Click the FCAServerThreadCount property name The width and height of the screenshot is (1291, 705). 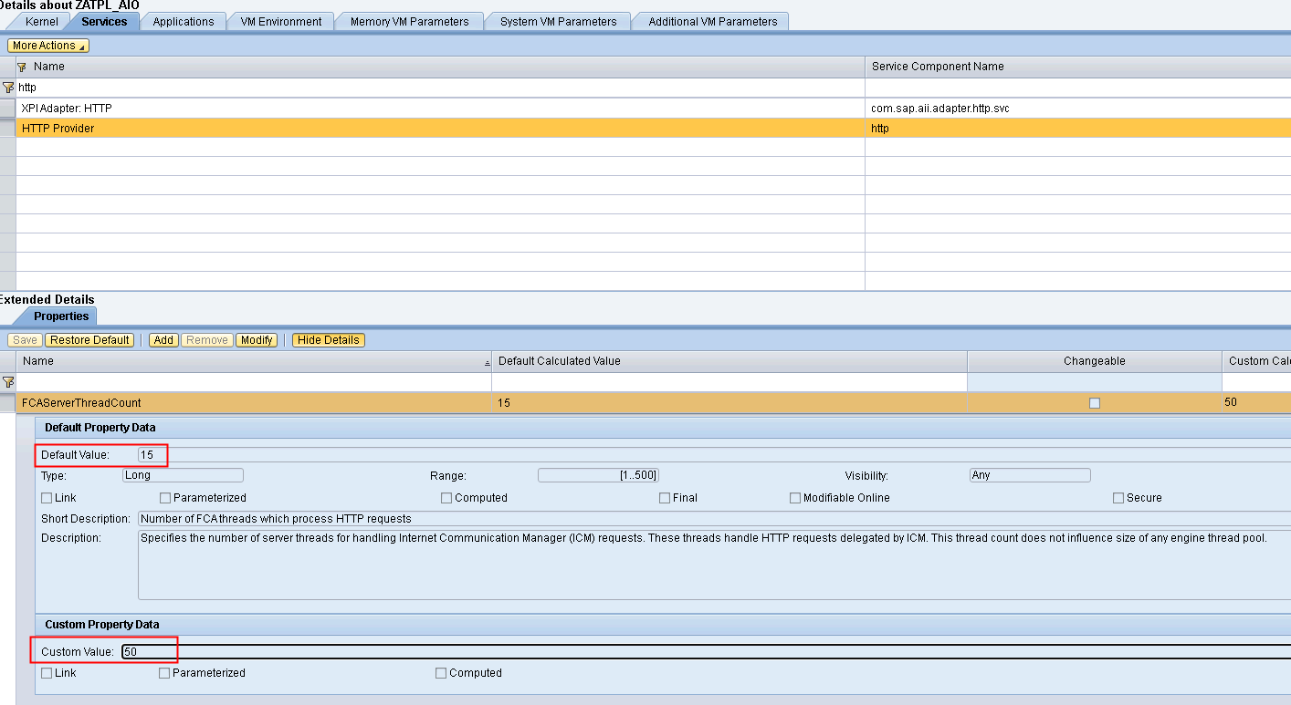pyautogui.click(x=82, y=402)
